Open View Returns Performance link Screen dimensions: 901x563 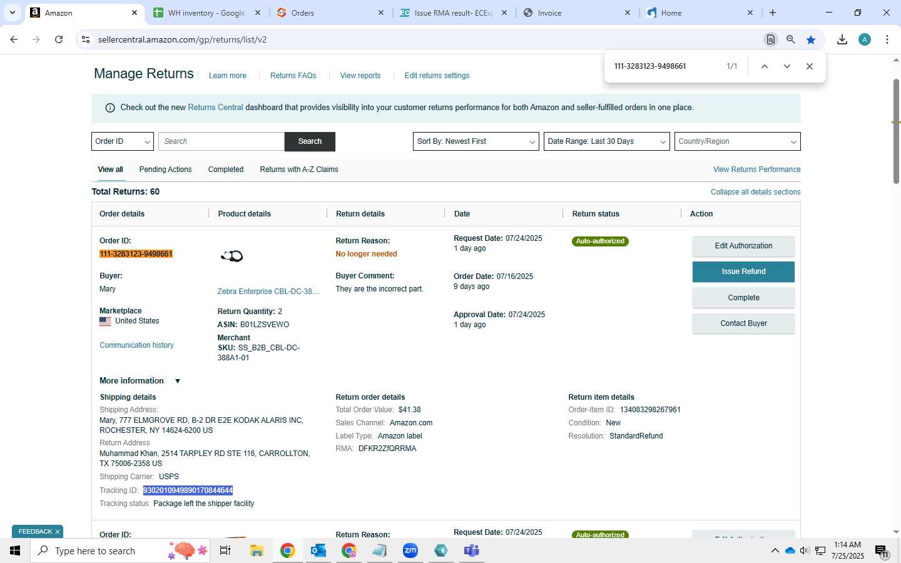756,170
